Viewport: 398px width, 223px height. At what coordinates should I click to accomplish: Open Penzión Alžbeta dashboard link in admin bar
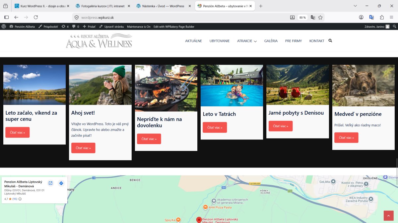click(x=22, y=26)
